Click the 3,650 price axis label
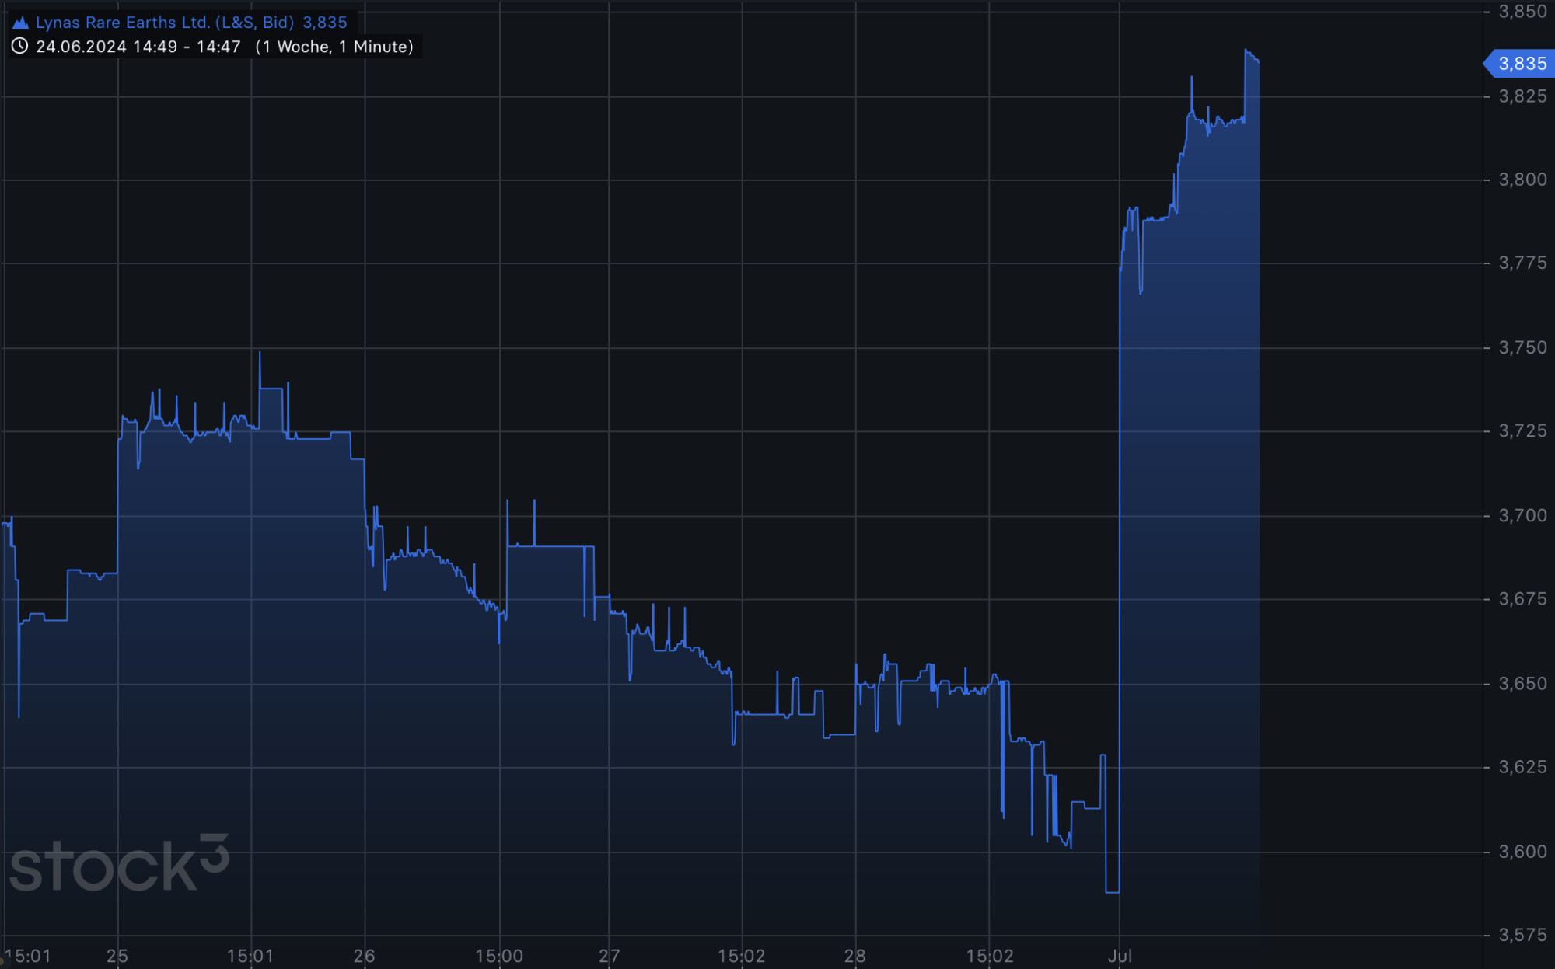 pyautogui.click(x=1522, y=684)
